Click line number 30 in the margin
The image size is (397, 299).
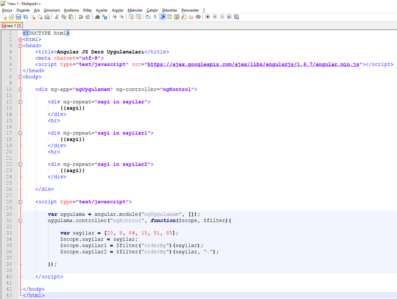9,214
